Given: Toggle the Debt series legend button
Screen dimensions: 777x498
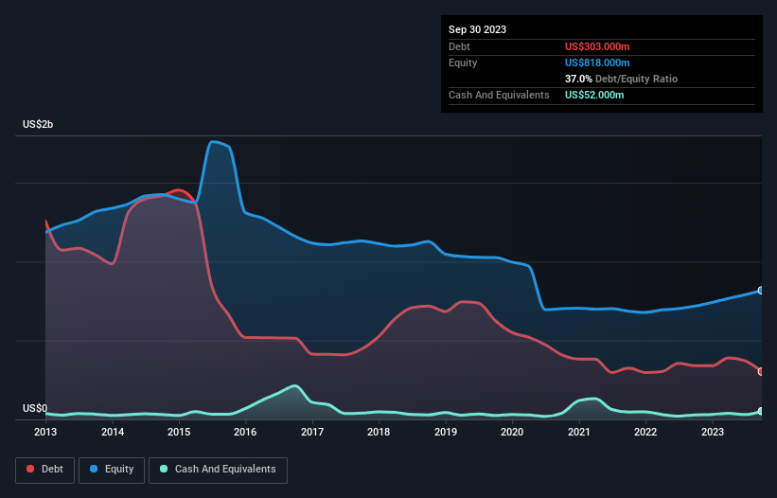Looking at the screenshot, I should [x=45, y=470].
